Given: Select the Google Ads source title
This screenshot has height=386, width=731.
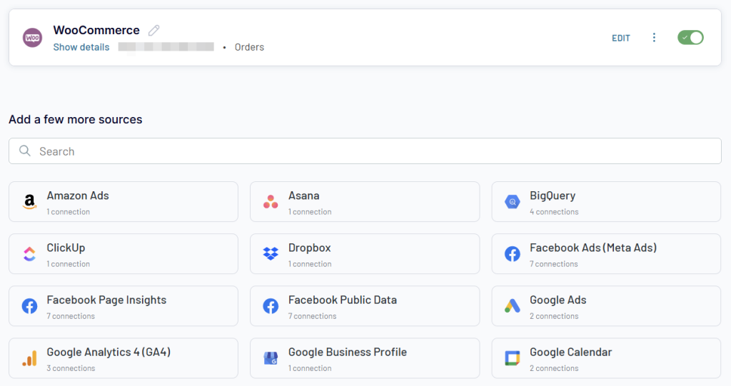Looking at the screenshot, I should coord(558,300).
